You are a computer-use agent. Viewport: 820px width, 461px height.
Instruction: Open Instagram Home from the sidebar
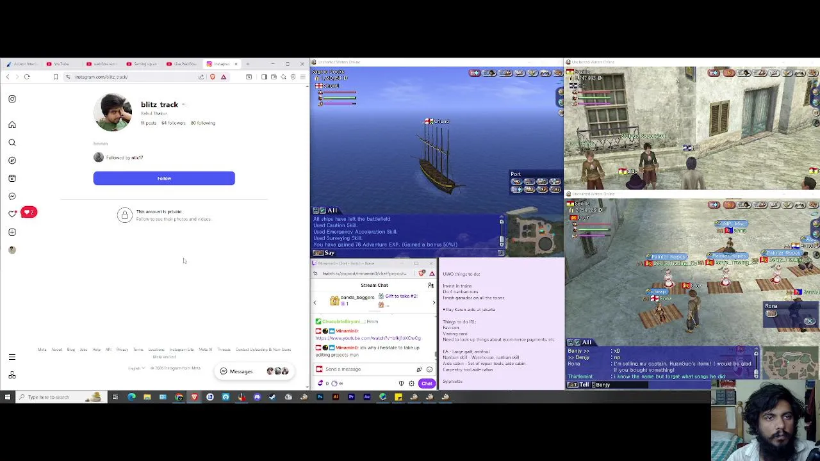coord(12,125)
